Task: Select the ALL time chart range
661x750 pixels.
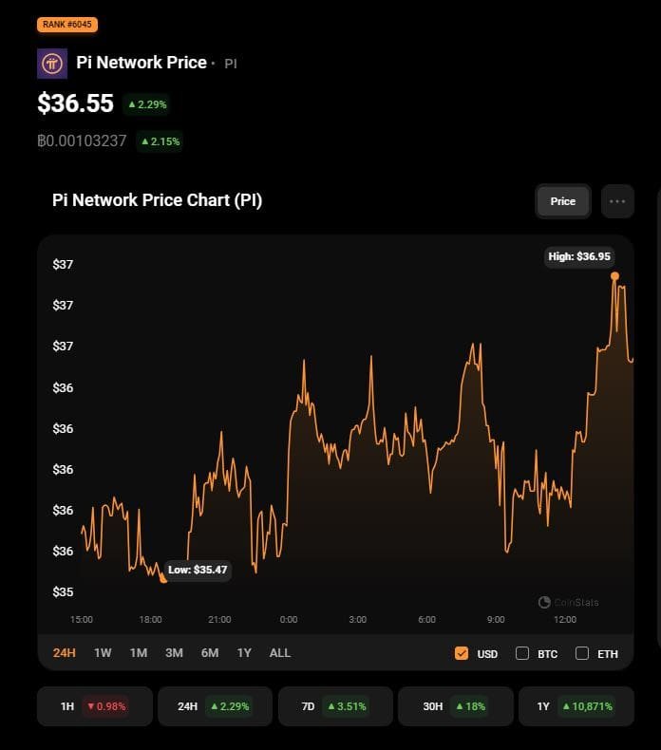Action: (280, 653)
